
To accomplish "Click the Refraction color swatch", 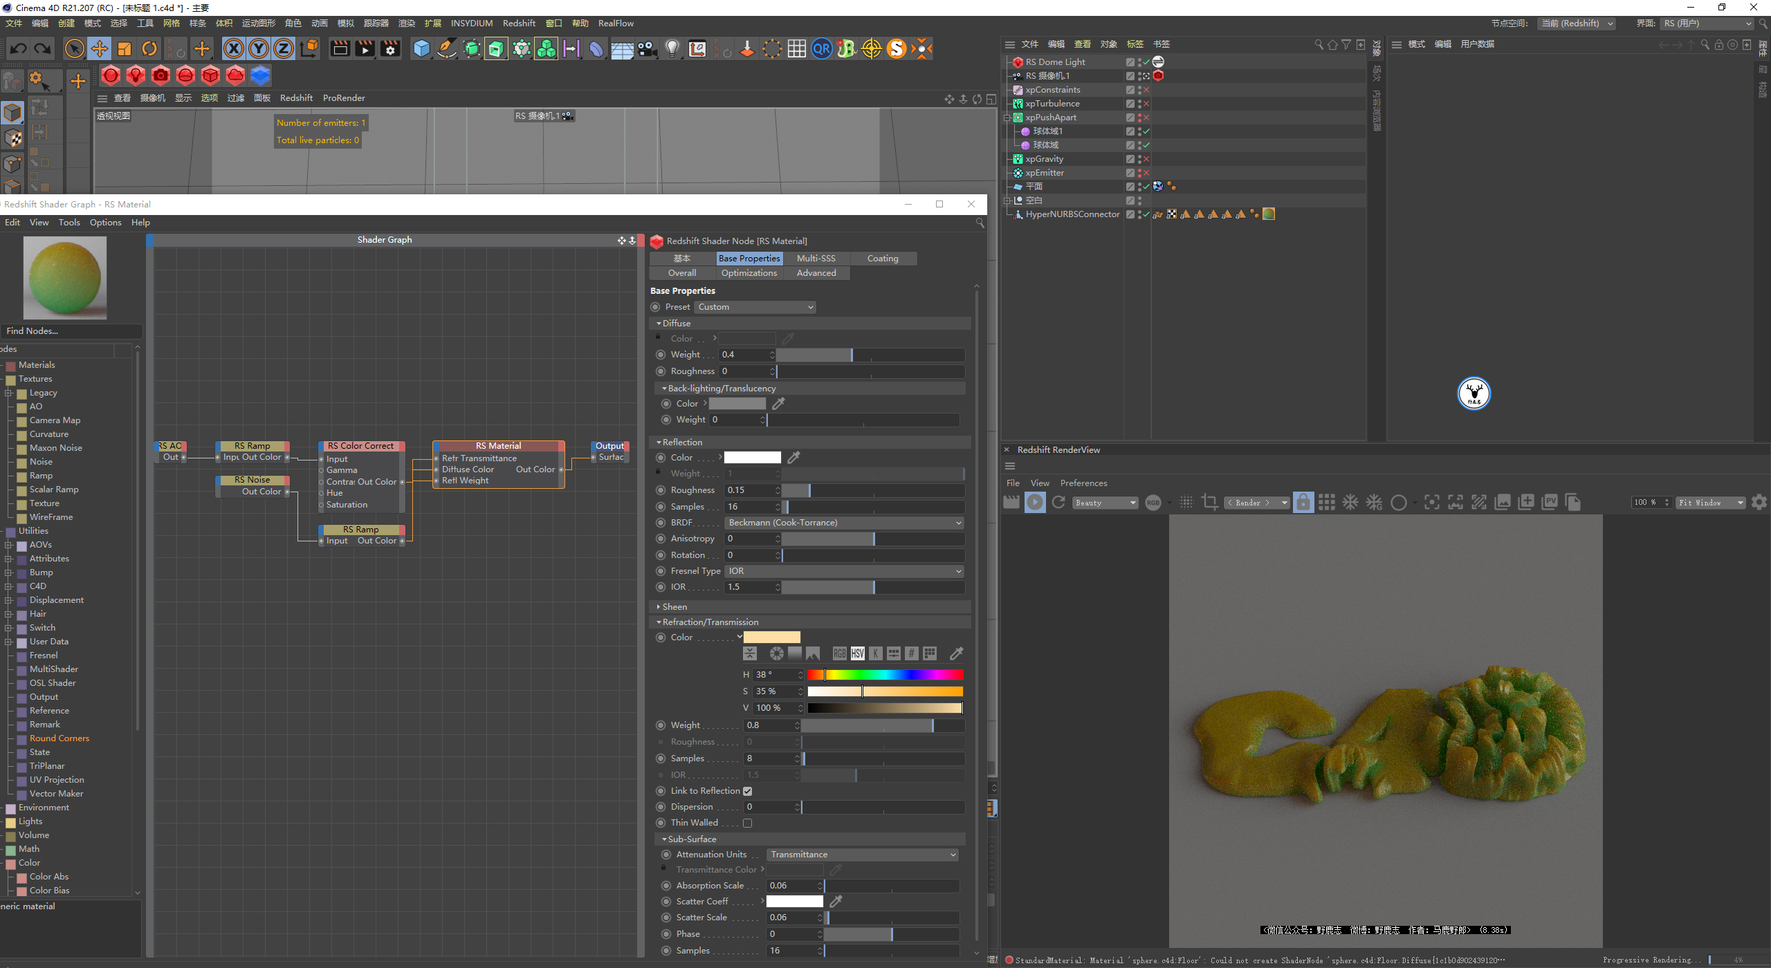I will 772,637.
